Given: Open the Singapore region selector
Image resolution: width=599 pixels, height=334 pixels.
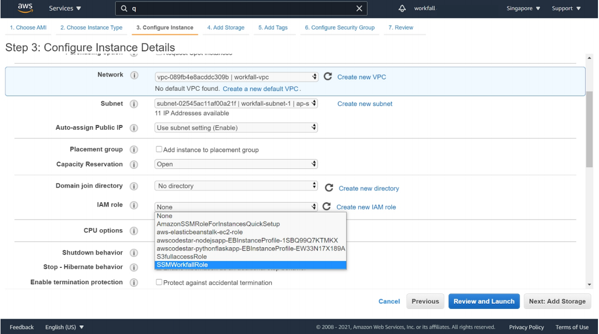Looking at the screenshot, I should point(524,8).
